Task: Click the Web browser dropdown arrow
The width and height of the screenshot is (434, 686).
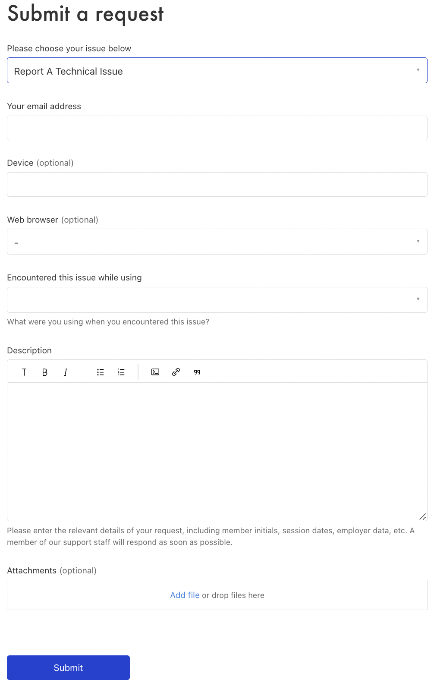Action: coord(418,241)
